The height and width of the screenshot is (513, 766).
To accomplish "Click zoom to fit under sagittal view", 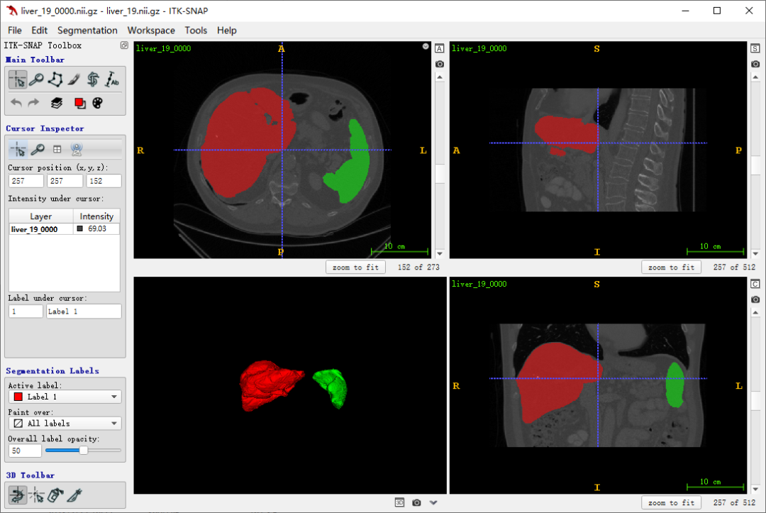I will [x=671, y=267].
